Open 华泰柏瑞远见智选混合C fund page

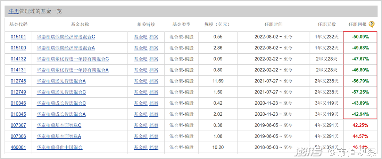(x=61, y=92)
